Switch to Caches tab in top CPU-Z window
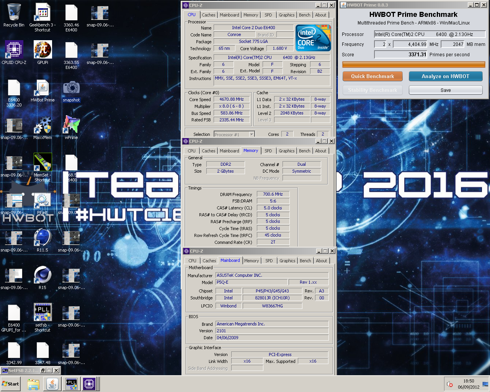This screenshot has height=392, width=490. point(209,15)
